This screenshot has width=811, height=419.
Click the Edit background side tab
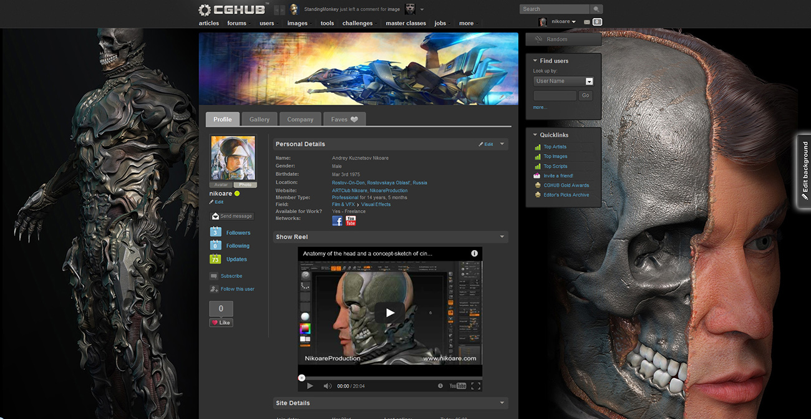(804, 170)
